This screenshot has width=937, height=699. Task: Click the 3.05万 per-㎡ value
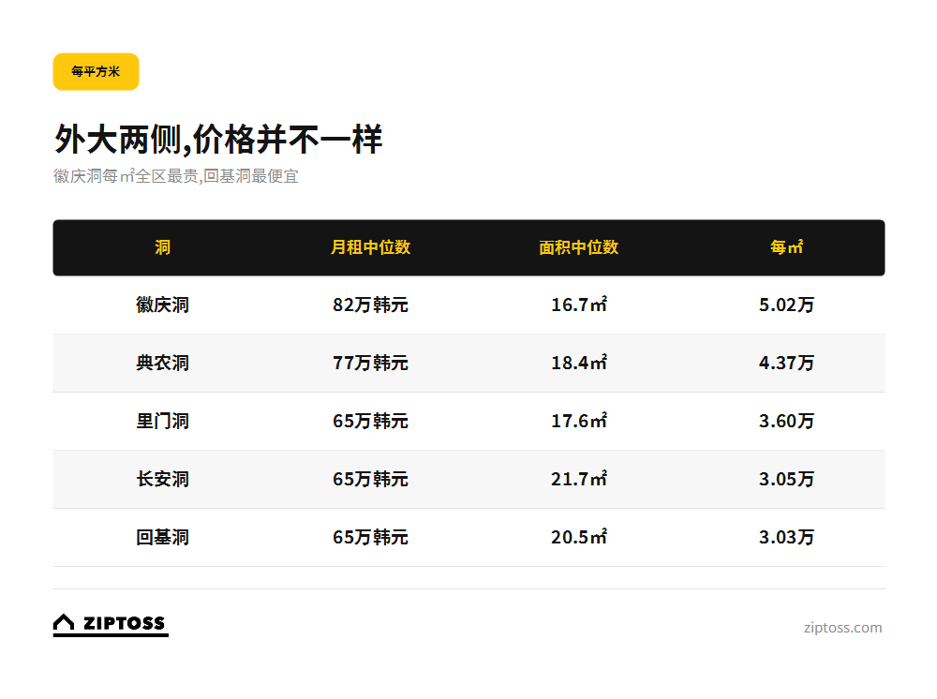[x=786, y=479]
